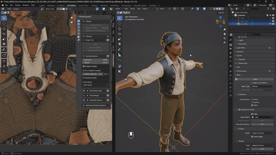Screen dimensions: 276x155
Task: Select the Move tool in UV editor
Action: pos(4,29)
